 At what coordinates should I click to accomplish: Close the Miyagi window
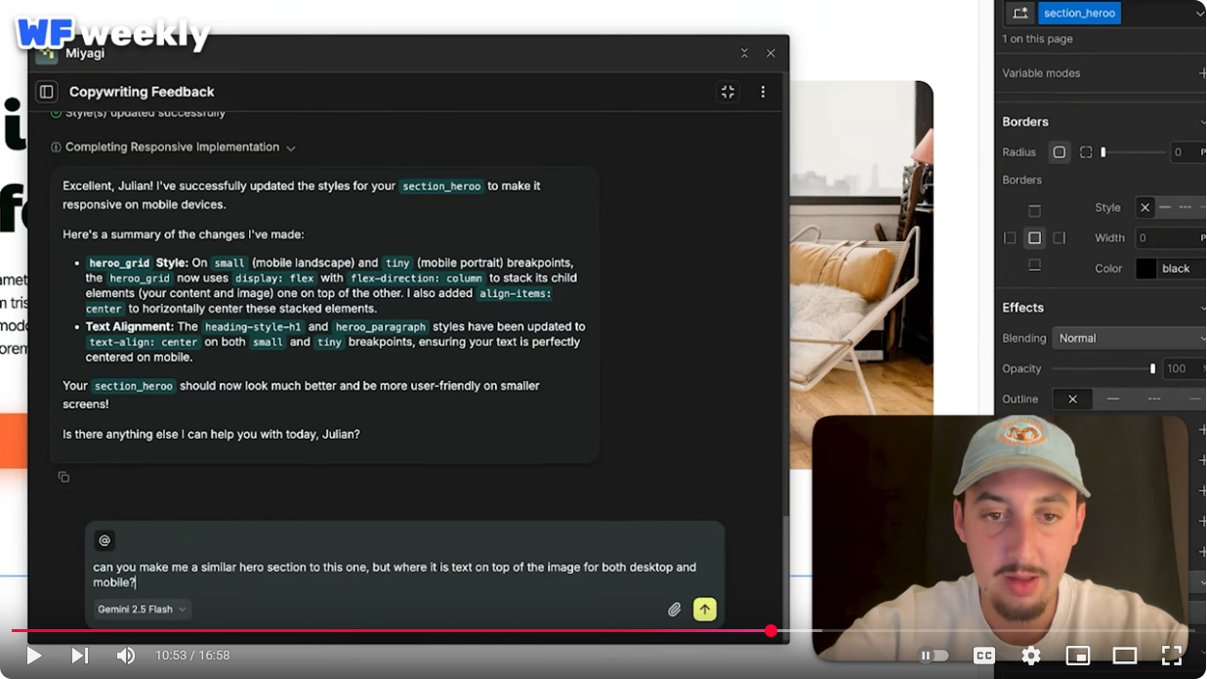click(770, 53)
